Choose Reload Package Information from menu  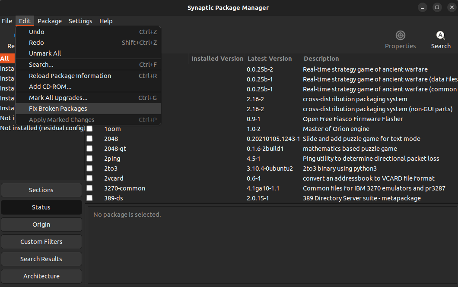(70, 76)
